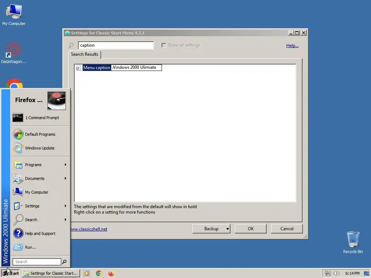Maximize the Classic Start Menu settings window

297,33
